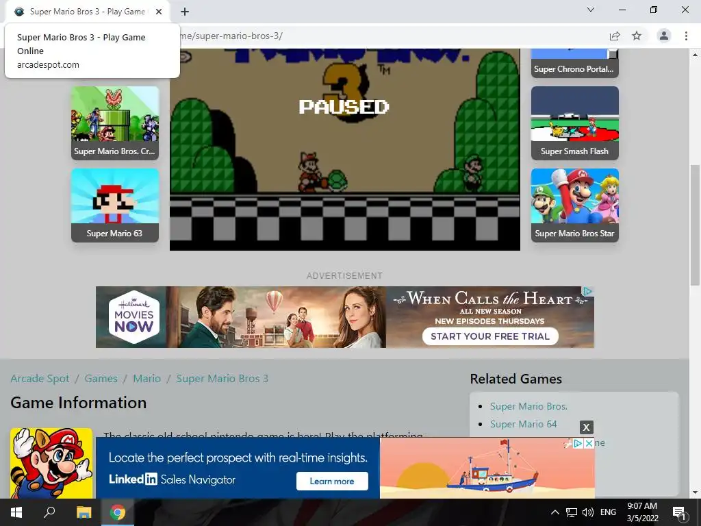Open the Super Smash Flash game card
The image size is (701, 526).
[x=575, y=123]
